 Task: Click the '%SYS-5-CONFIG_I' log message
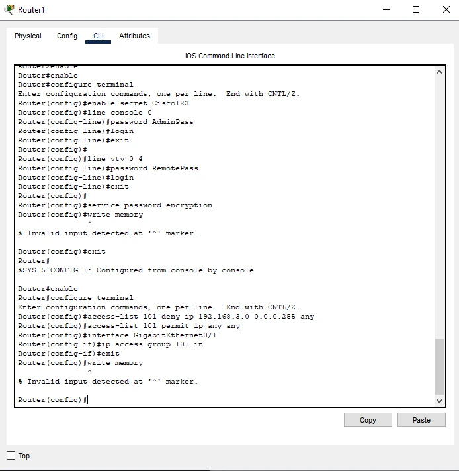[x=136, y=270]
